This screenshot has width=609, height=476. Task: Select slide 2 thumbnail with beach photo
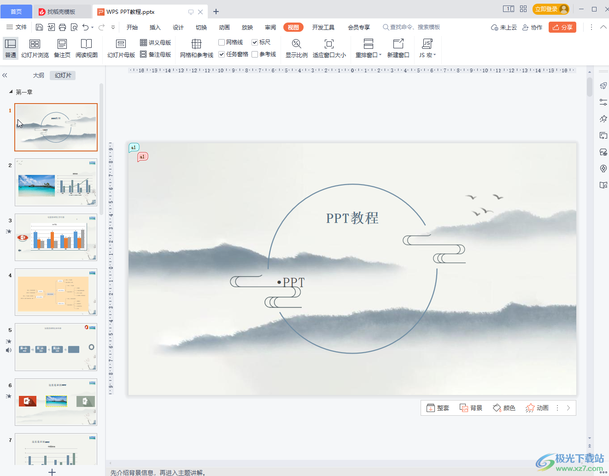click(56, 182)
